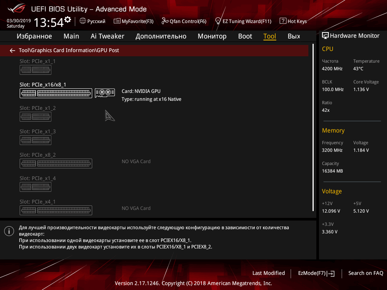Click the date 03/30/2019

pyautogui.click(x=19, y=21)
